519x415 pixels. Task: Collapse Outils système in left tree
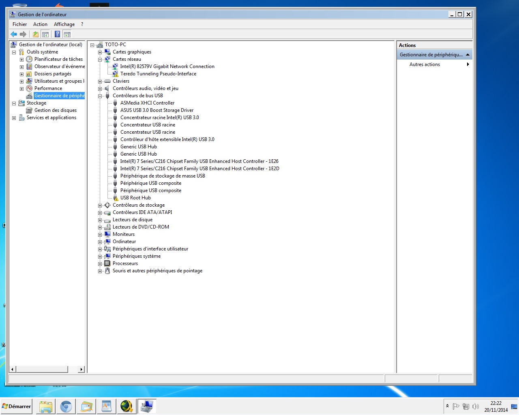click(14, 52)
